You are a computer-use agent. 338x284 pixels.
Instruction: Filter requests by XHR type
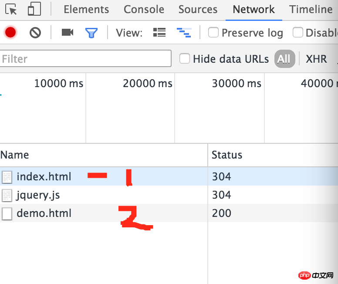(316, 59)
